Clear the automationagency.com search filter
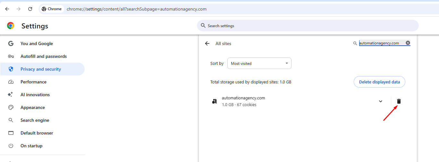Image resolution: width=439 pixels, height=162 pixels. (x=408, y=43)
